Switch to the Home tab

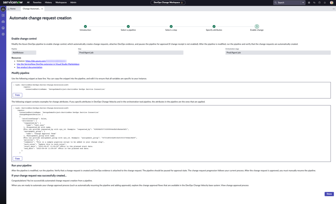click(x=12, y=9)
